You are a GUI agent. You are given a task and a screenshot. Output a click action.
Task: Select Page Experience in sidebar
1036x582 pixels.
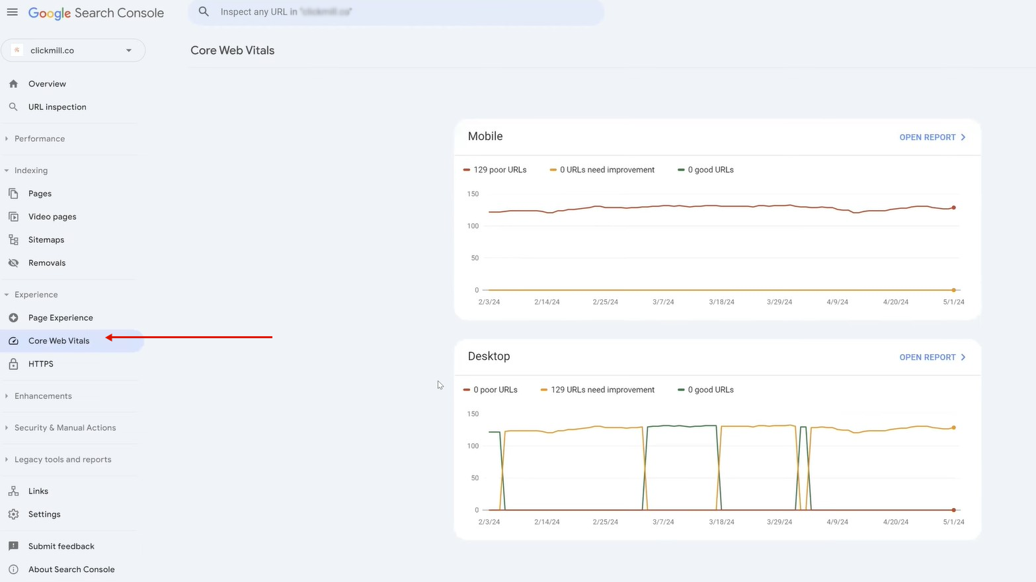click(x=60, y=318)
